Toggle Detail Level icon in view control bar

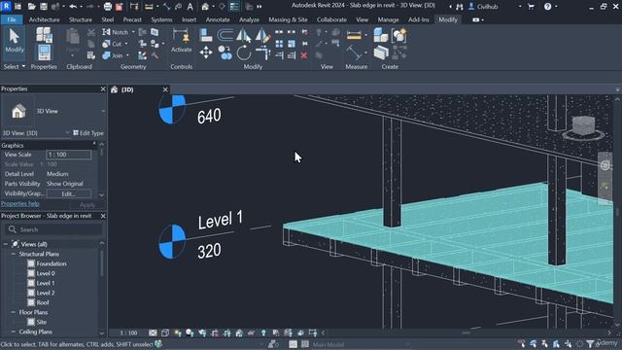153,332
